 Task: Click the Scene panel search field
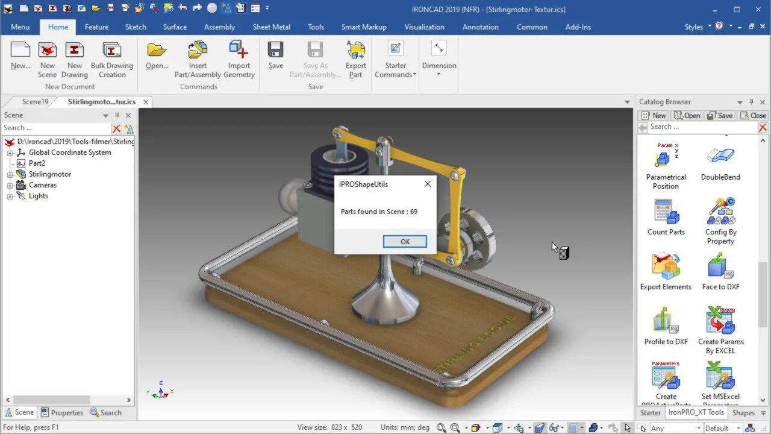(55, 128)
